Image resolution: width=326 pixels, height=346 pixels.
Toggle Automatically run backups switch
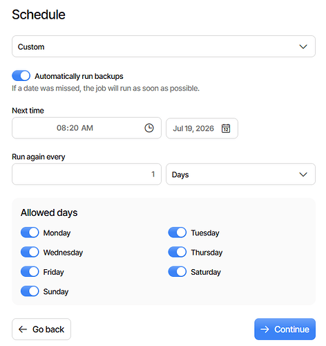coord(21,75)
